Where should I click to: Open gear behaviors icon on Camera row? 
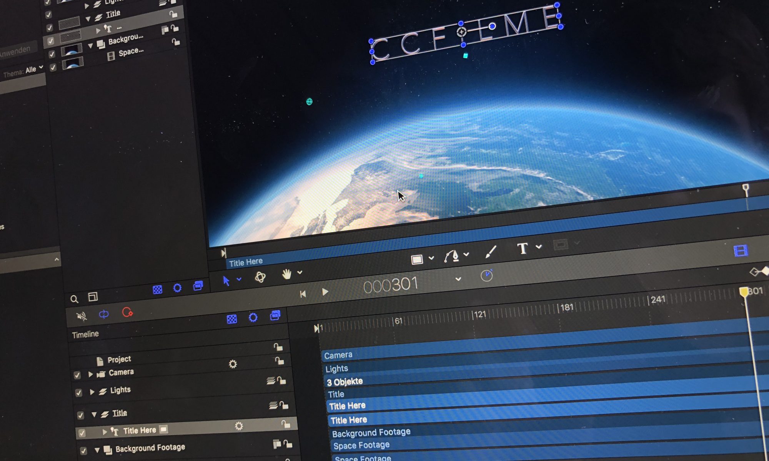pyautogui.click(x=233, y=364)
